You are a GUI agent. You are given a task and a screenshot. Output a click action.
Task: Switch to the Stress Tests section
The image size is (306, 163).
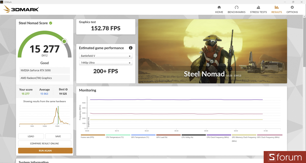point(258,9)
